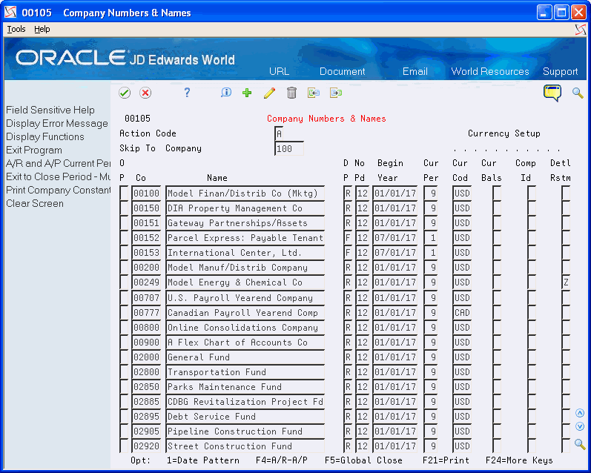Click Cur Bals field for Model Finan/Distrib Co
Viewport: 591px width, 473px height.
tap(497, 193)
